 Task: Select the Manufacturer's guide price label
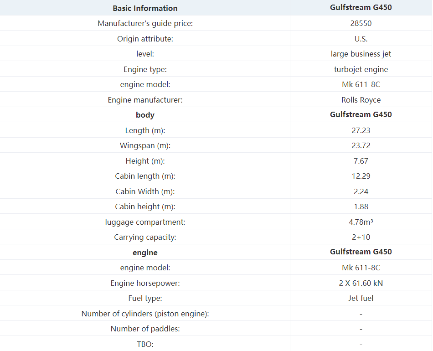tap(145, 23)
